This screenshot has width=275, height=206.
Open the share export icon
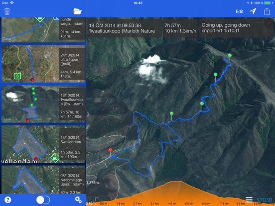(267, 11)
